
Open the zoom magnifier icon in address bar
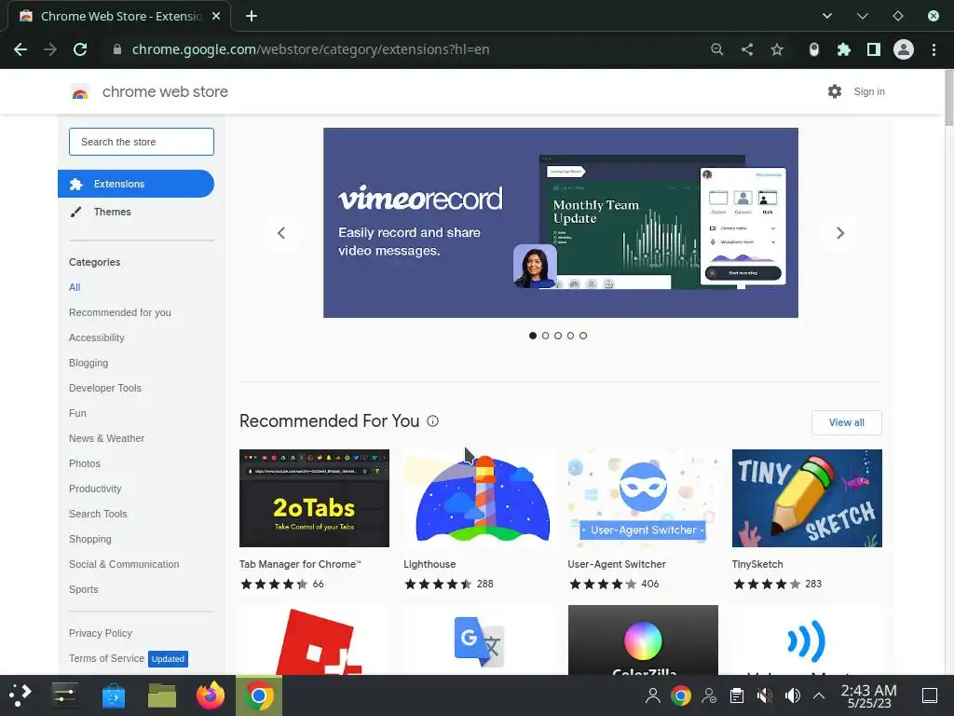716,49
